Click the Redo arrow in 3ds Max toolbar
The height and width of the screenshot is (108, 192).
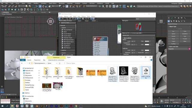(6, 6)
